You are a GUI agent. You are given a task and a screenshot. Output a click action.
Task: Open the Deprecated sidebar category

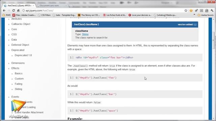tap(18, 50)
